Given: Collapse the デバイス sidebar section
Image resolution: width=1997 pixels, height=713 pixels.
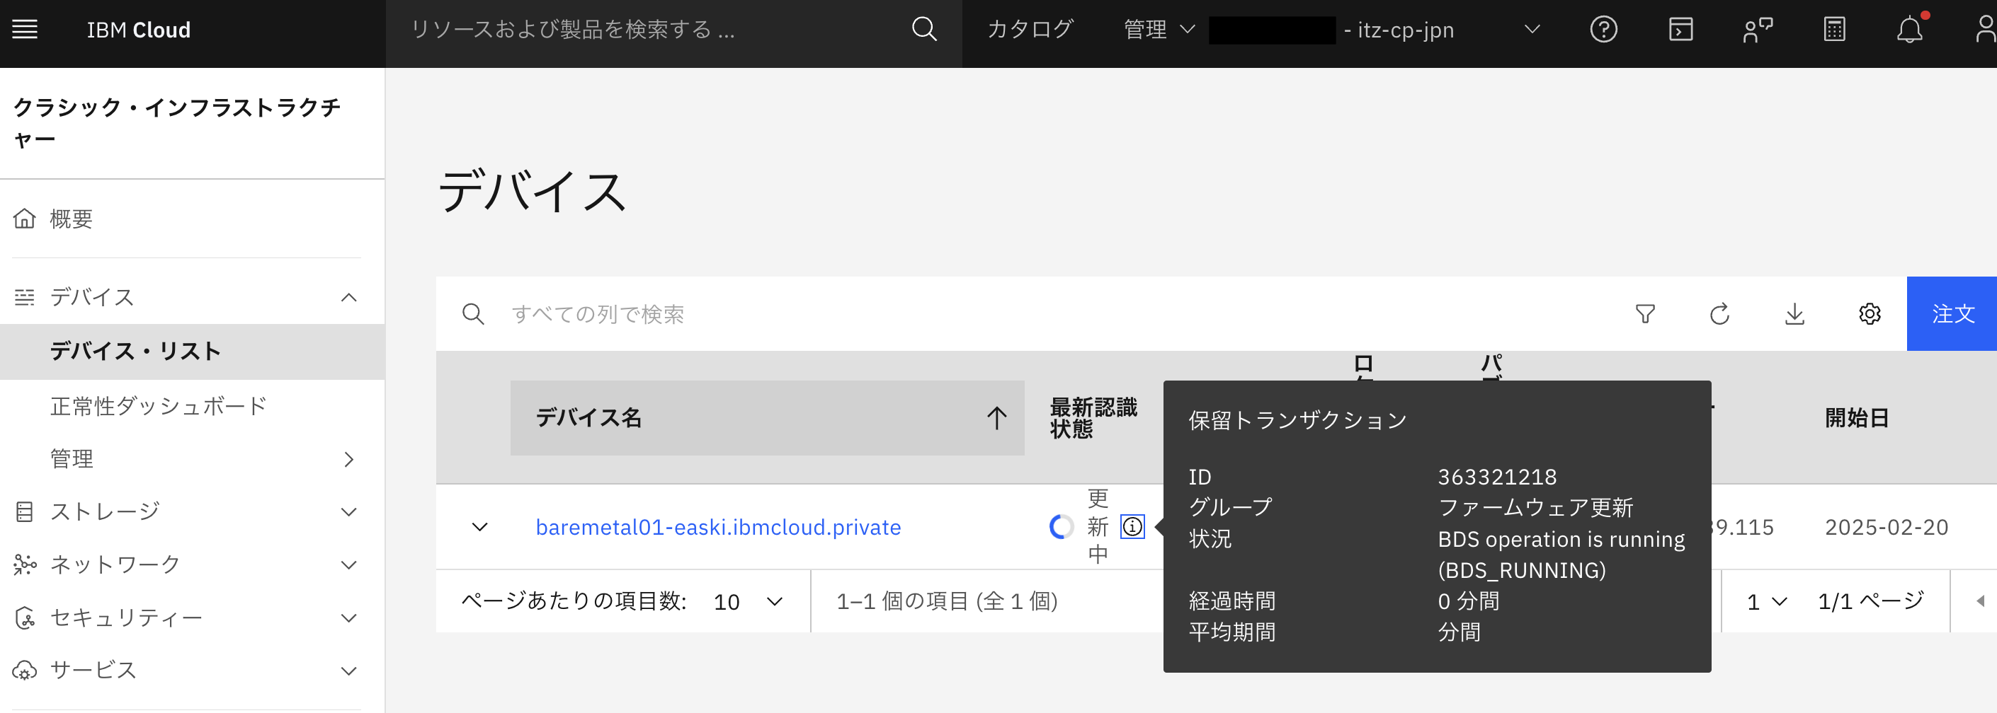Looking at the screenshot, I should pyautogui.click(x=349, y=297).
